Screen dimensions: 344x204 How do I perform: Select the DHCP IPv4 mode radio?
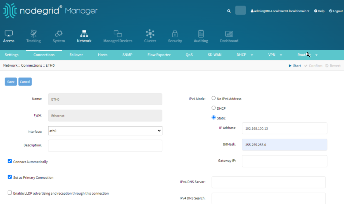pos(213,108)
